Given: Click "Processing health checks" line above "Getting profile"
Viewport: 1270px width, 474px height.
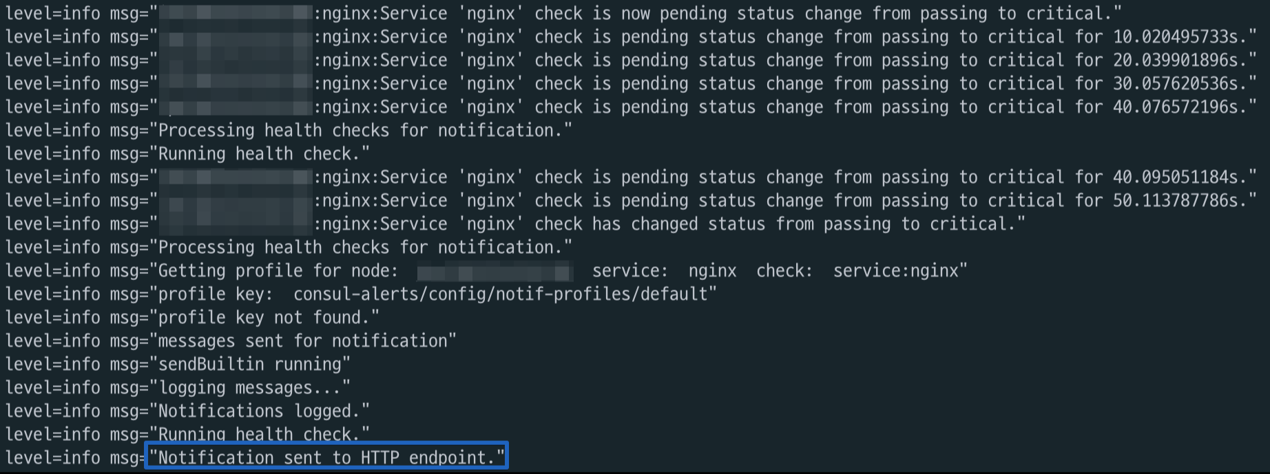Looking at the screenshot, I should 364,247.
